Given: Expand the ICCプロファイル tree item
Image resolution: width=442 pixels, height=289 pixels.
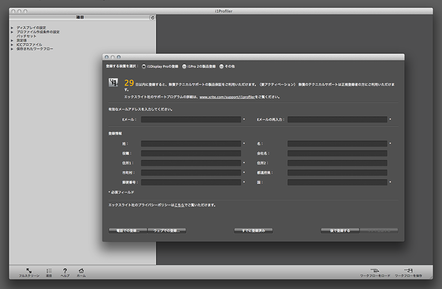Looking at the screenshot, I should tap(12, 45).
